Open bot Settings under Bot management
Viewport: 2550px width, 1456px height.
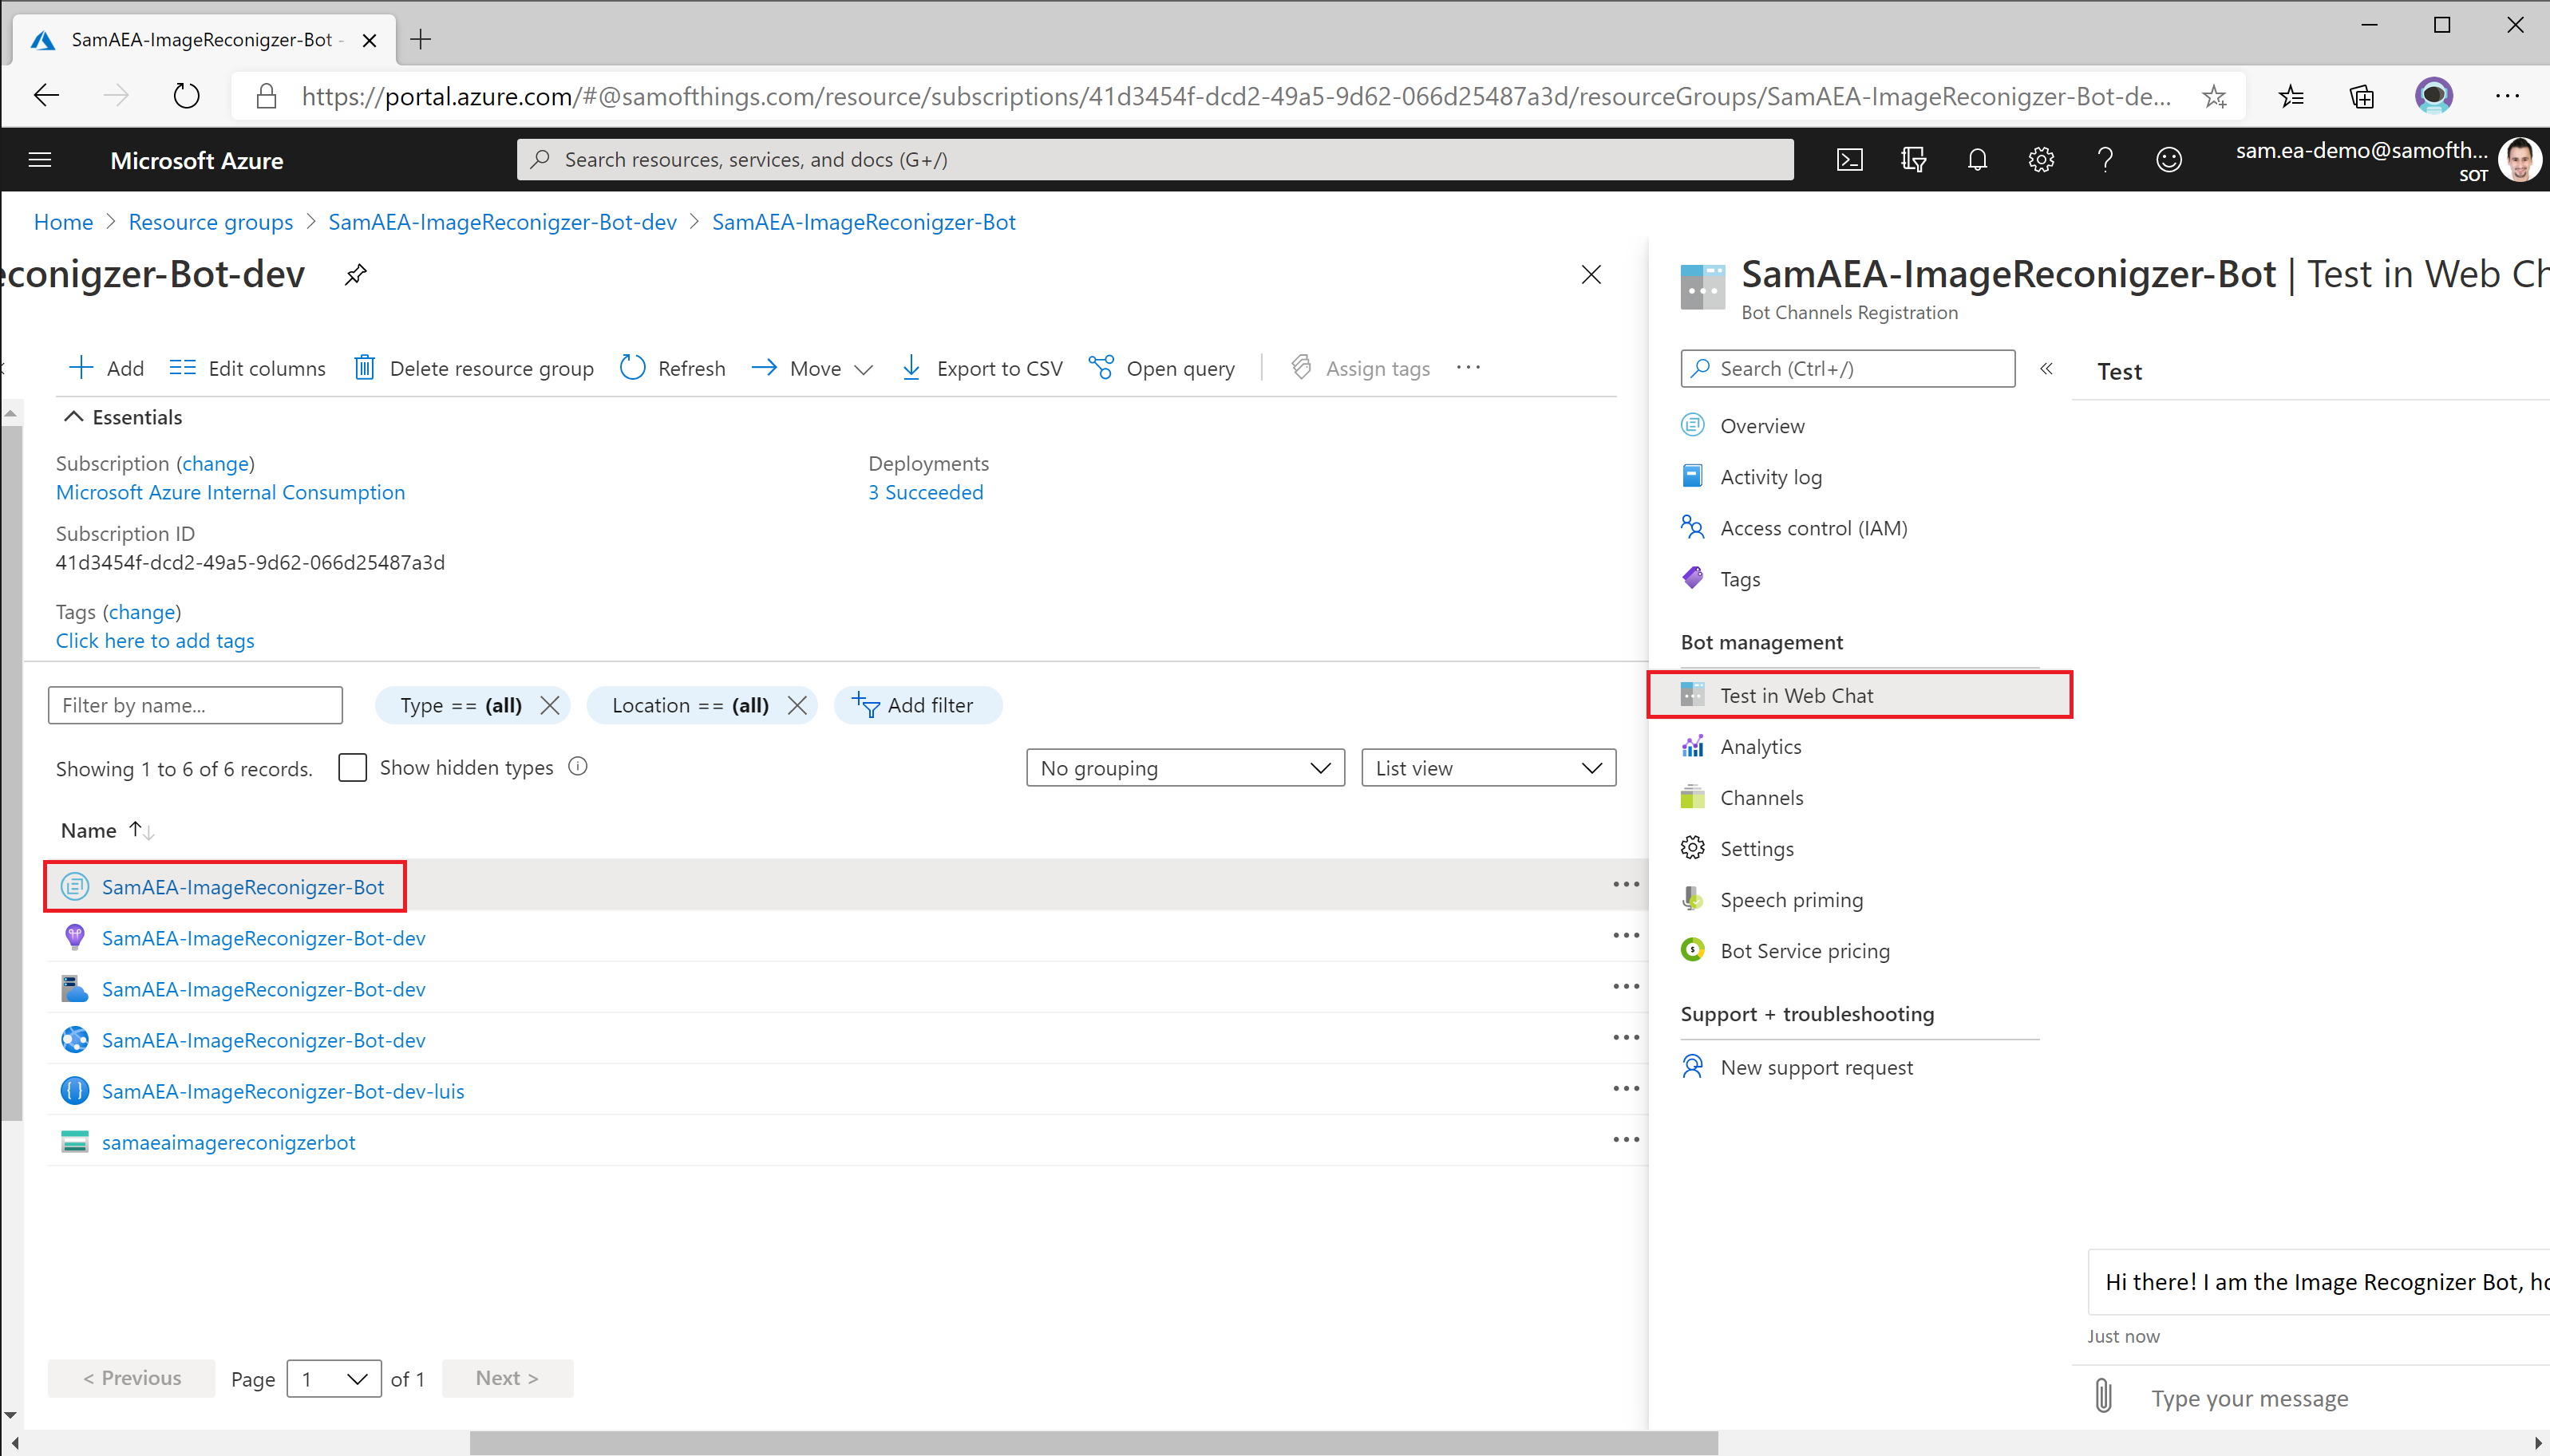pyautogui.click(x=1757, y=848)
